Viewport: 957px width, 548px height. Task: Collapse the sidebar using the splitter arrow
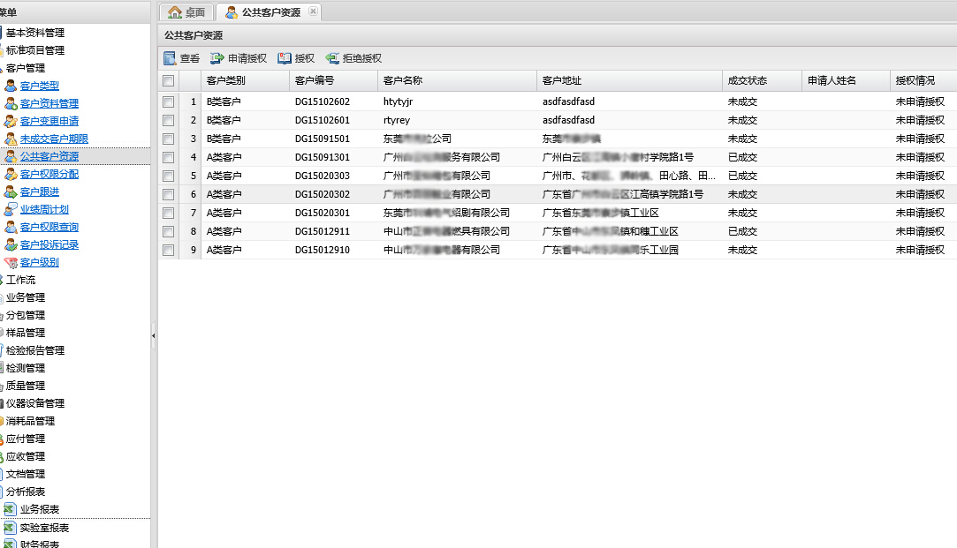[x=154, y=335]
